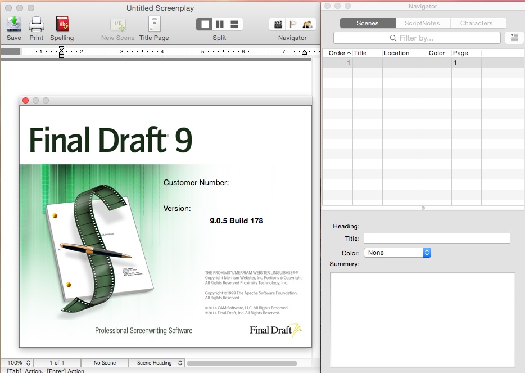Click the Customer Number label
Viewport: 525px width, 373px height.
click(196, 183)
